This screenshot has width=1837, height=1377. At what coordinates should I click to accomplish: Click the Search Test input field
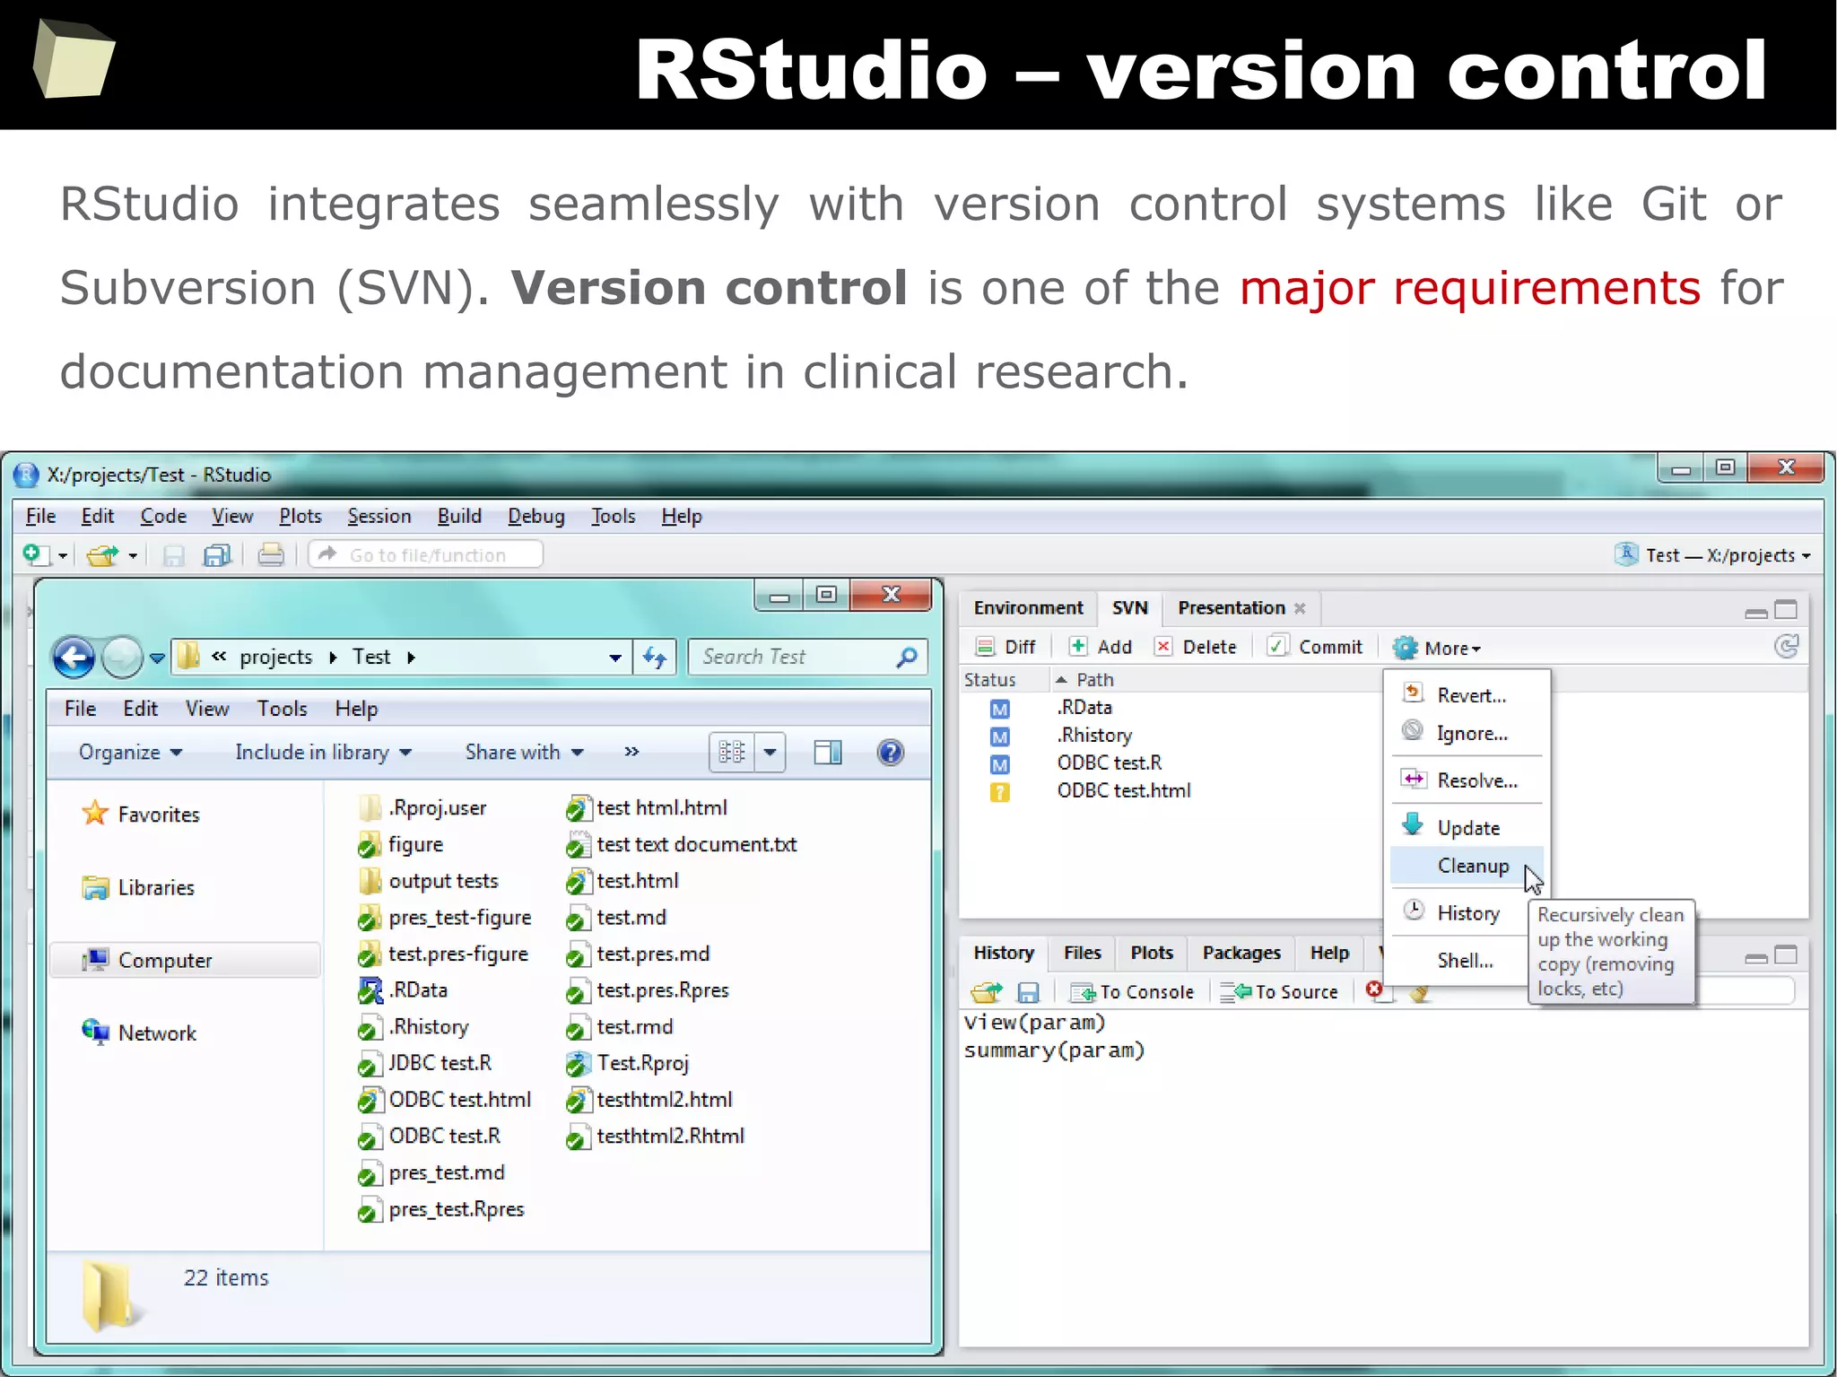pos(807,657)
